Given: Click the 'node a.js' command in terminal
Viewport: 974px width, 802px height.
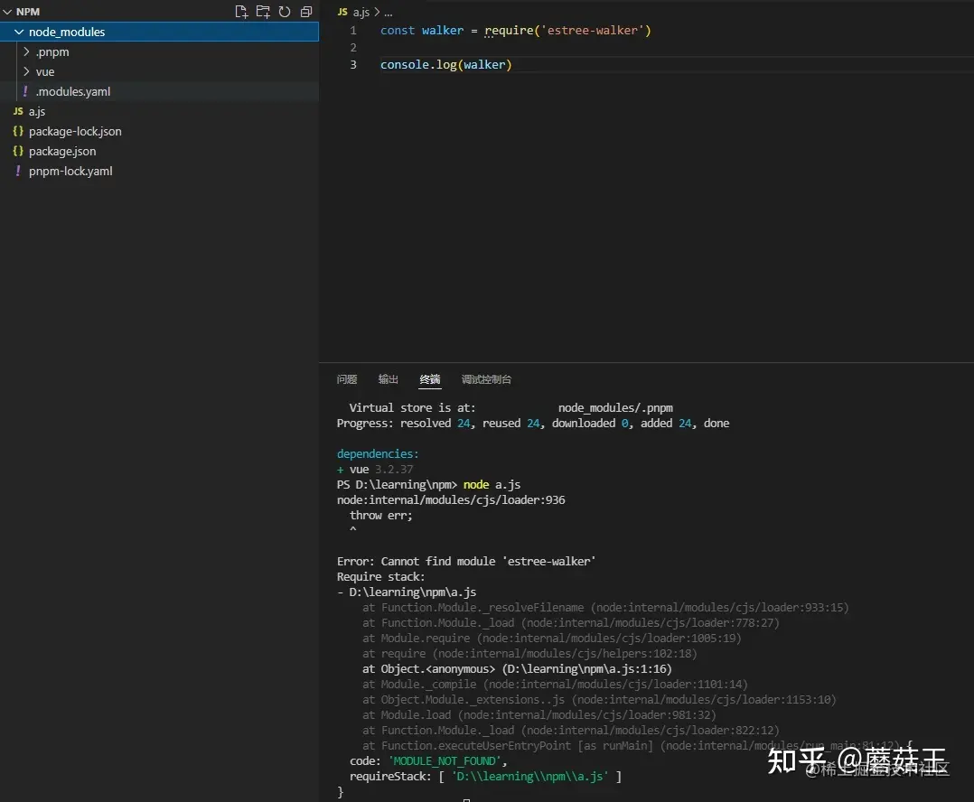Looking at the screenshot, I should tap(492, 484).
